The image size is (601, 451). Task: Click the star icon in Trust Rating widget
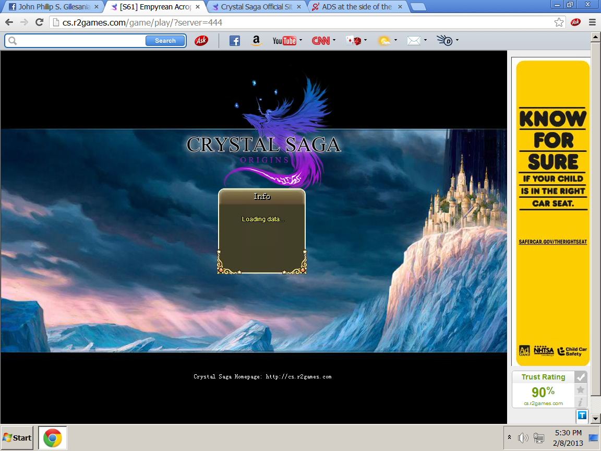581,390
